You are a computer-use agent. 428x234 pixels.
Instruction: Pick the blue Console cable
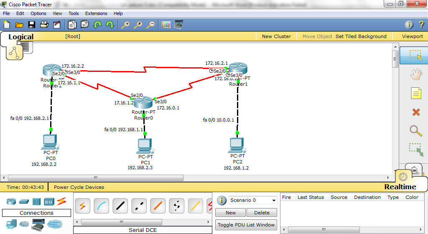(x=101, y=206)
